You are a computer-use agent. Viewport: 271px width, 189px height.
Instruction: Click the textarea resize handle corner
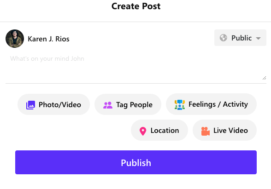click(264, 78)
